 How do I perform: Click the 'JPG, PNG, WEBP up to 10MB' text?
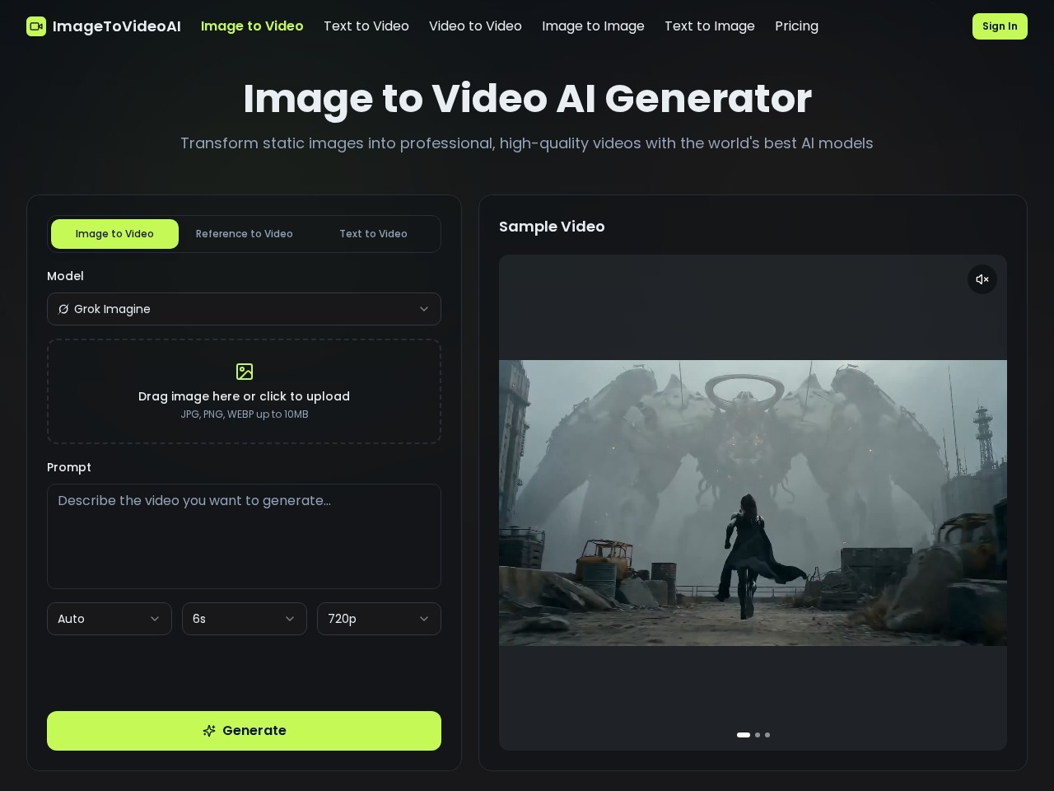pyautogui.click(x=245, y=414)
